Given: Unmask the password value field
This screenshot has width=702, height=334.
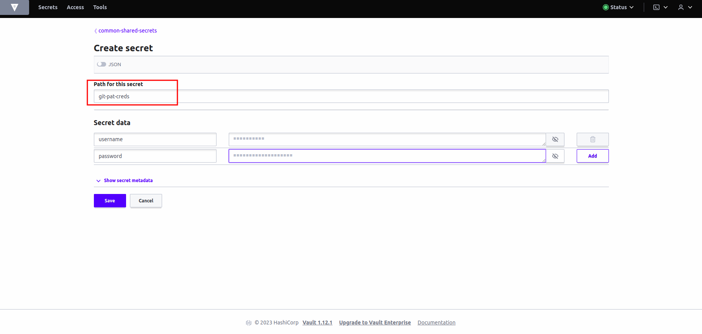Looking at the screenshot, I should [x=555, y=156].
